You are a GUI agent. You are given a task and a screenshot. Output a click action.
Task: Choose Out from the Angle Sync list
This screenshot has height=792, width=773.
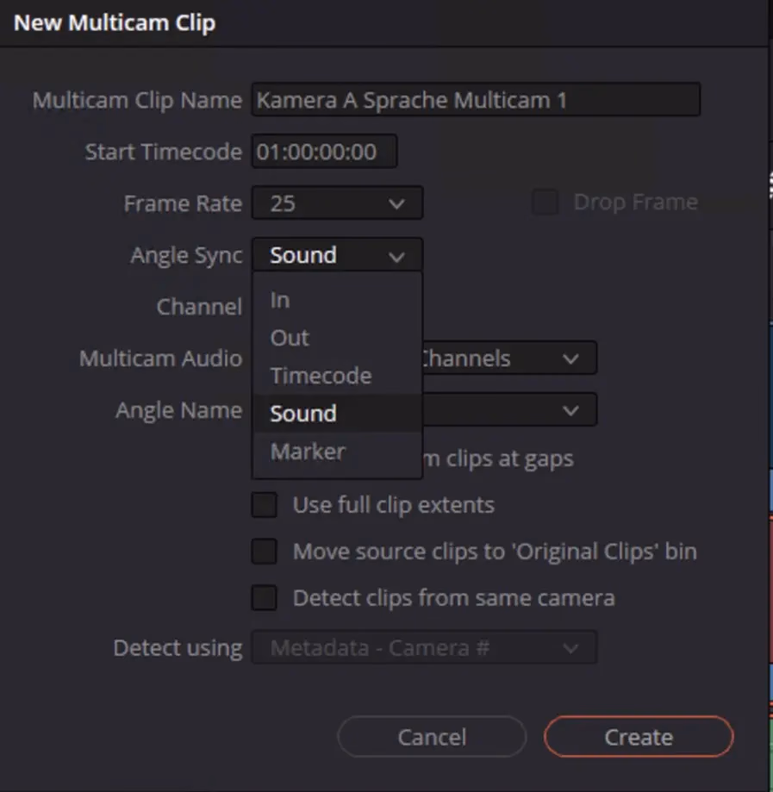point(337,338)
